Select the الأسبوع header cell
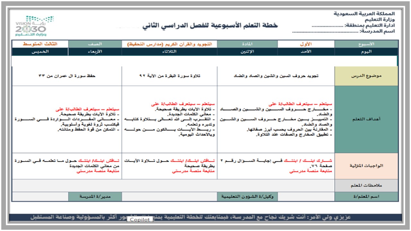411x231 pixels. pos(366,44)
